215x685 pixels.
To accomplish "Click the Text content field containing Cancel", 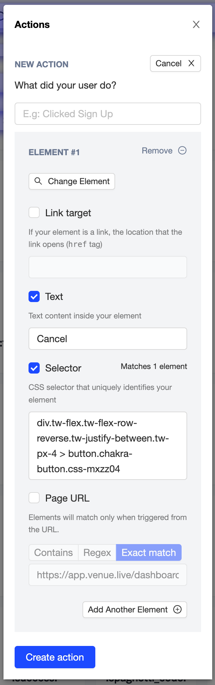I will [x=108, y=339].
